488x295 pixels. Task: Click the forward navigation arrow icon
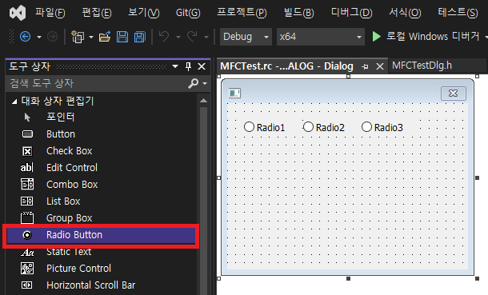coord(52,37)
